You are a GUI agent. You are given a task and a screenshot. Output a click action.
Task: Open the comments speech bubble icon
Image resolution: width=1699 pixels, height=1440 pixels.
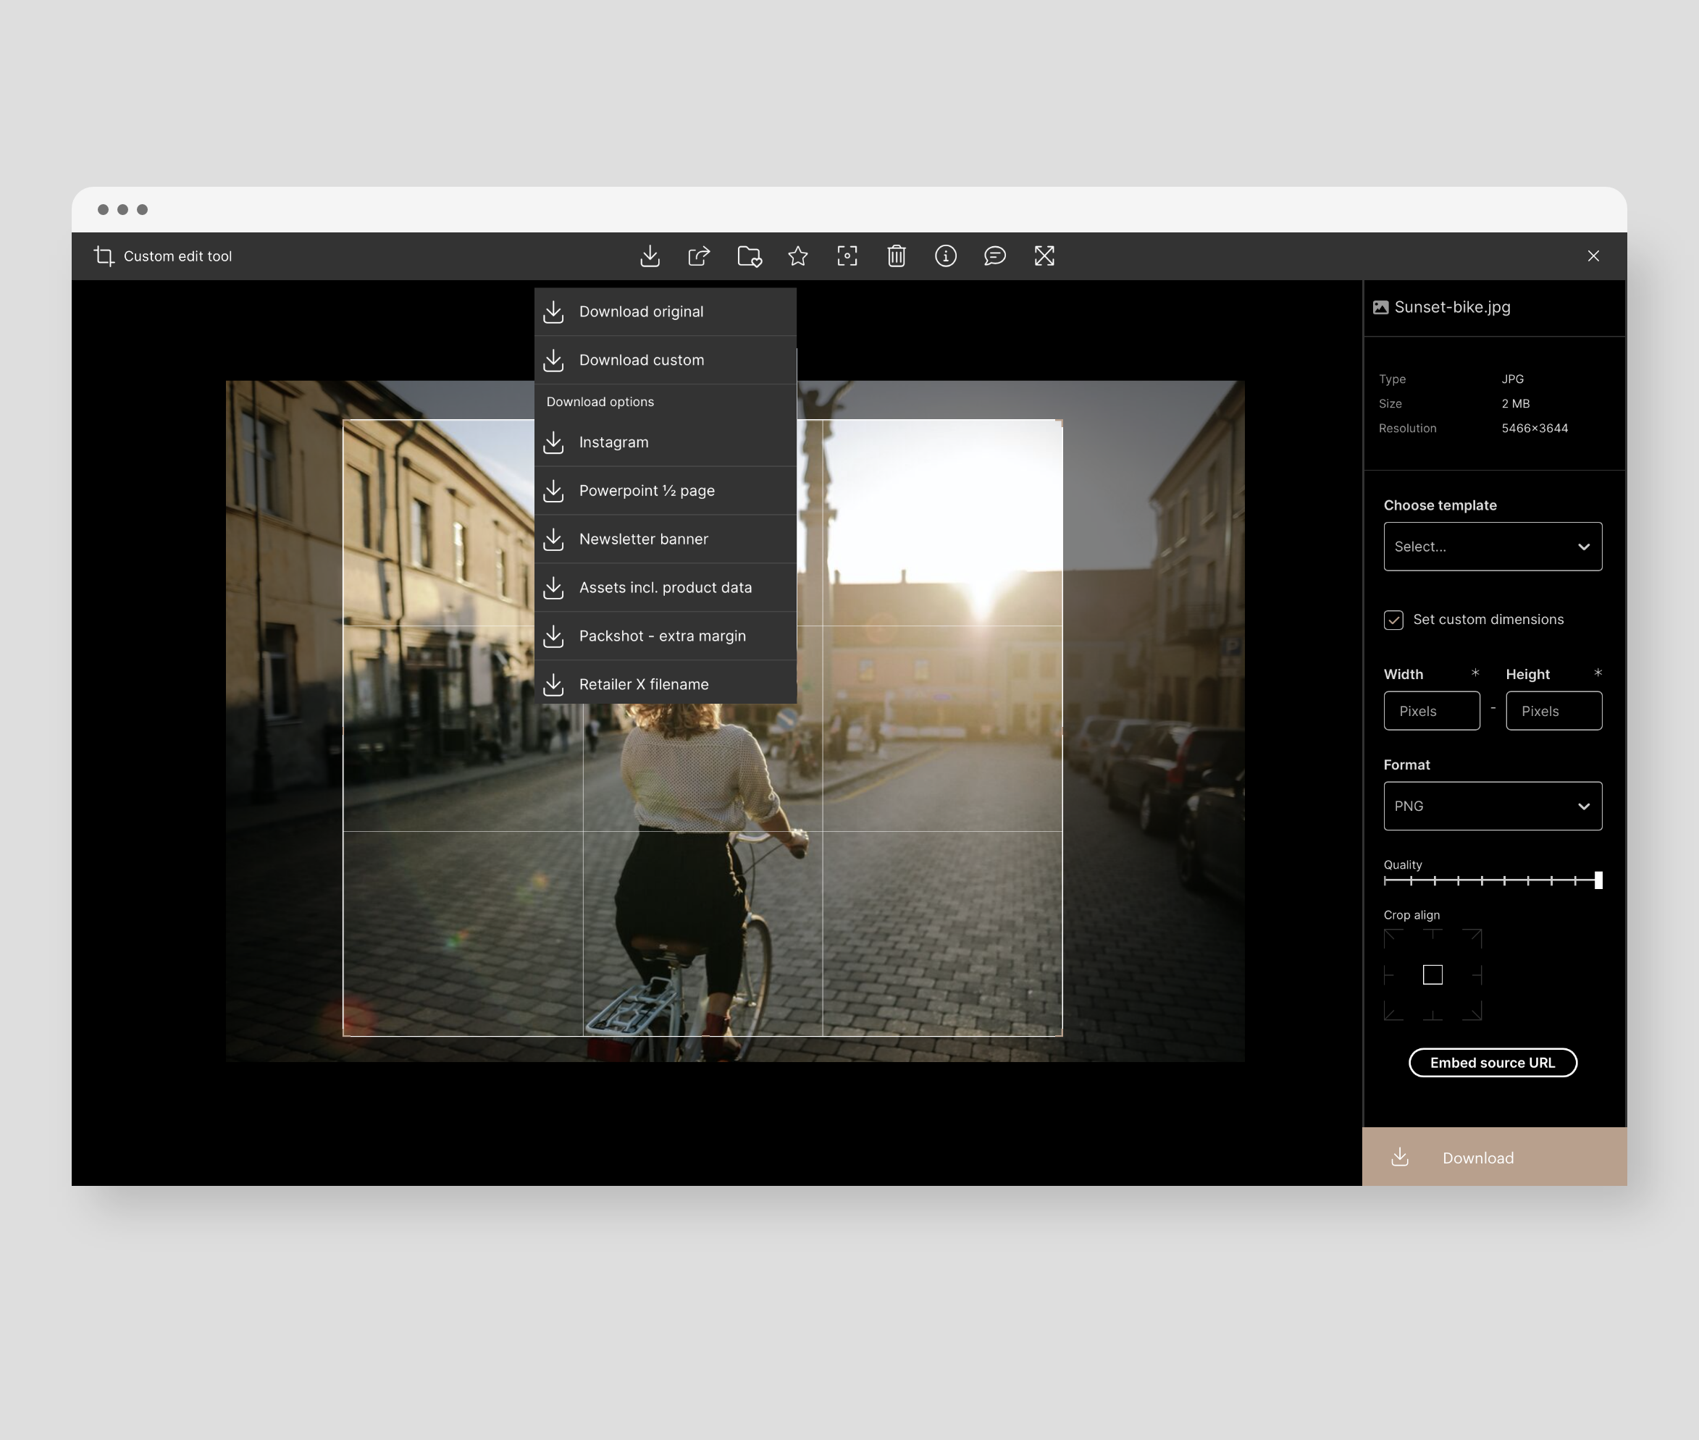click(x=994, y=256)
